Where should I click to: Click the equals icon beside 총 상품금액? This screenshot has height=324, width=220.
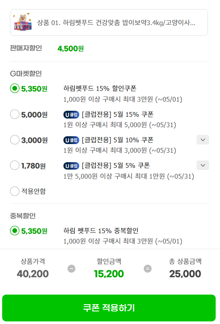(148, 269)
